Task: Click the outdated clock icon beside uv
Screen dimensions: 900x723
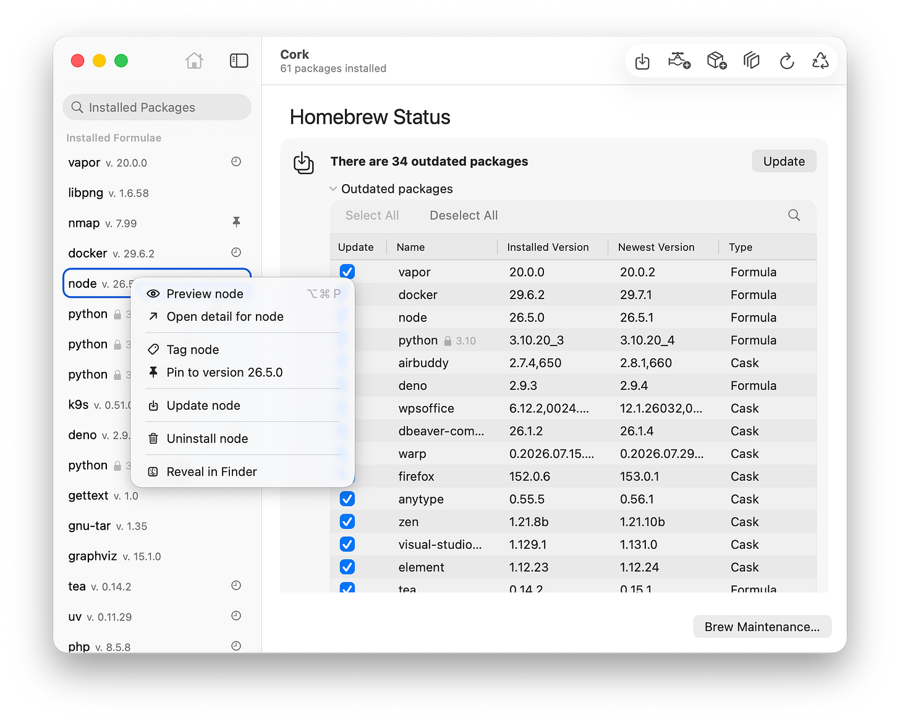Action: [x=236, y=616]
